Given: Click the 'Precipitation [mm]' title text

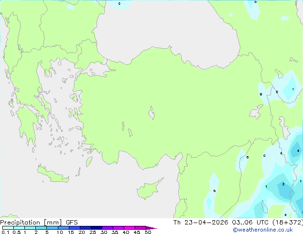Looking at the screenshot, I should (x=31, y=223).
